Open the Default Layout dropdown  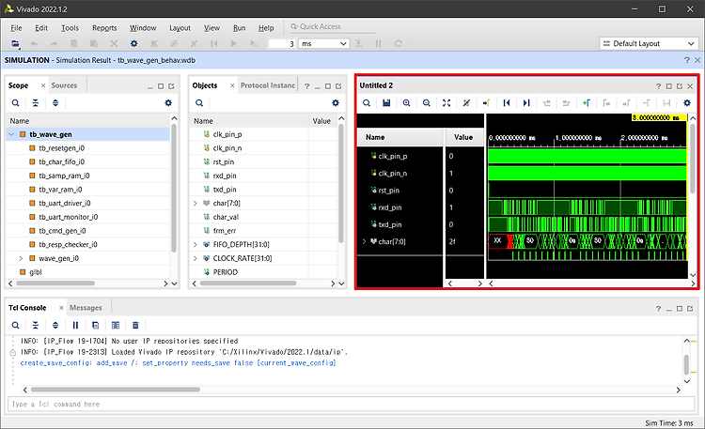pos(649,43)
